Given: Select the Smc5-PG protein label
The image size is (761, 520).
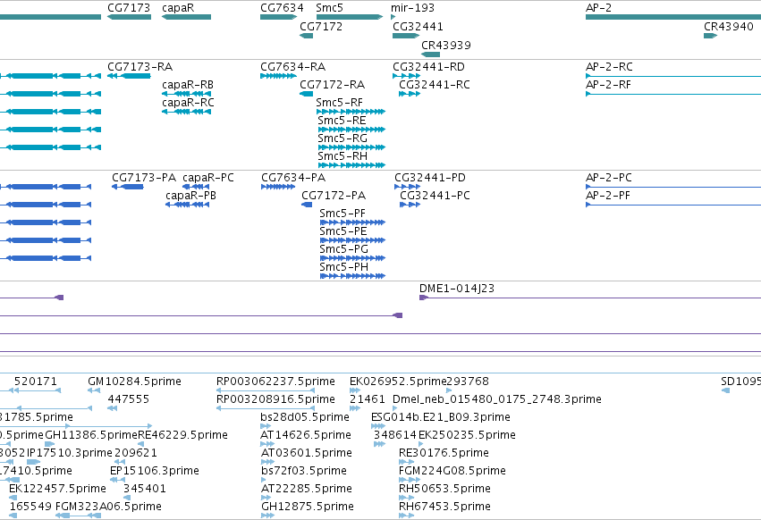Looking at the screenshot, I should point(343,249).
